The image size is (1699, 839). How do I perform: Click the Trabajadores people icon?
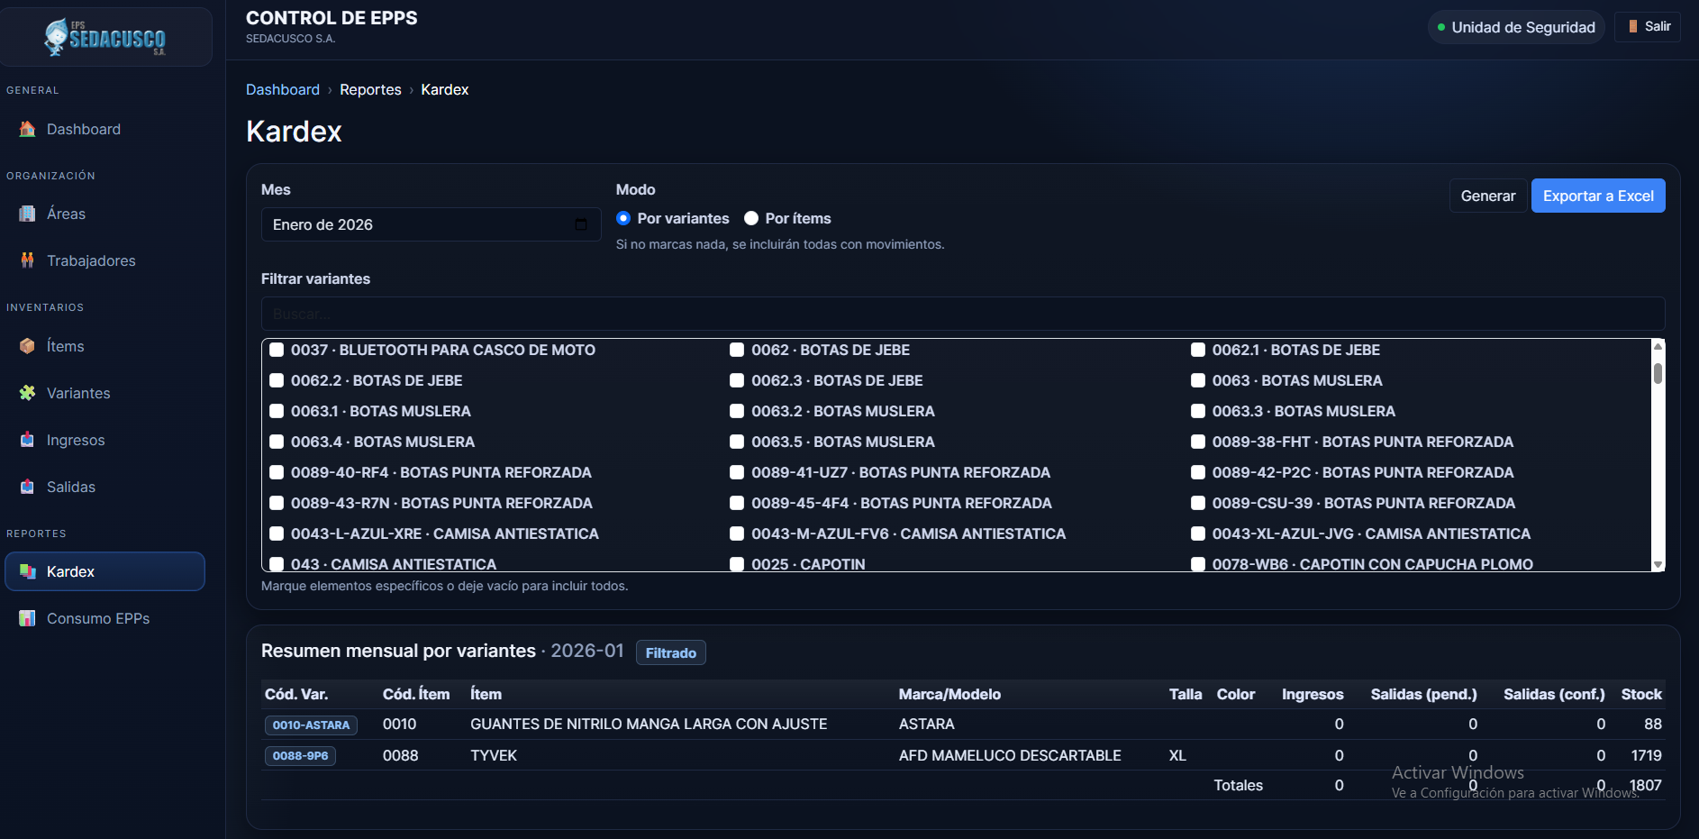click(x=27, y=260)
